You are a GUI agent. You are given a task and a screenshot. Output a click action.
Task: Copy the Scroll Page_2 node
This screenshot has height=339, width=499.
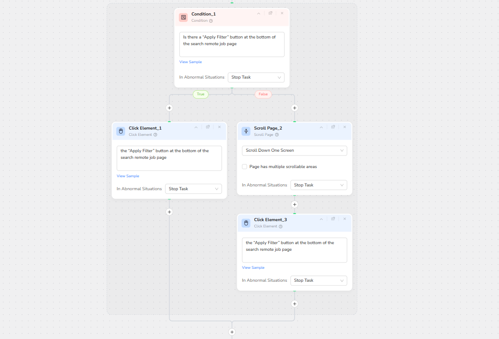[333, 127]
